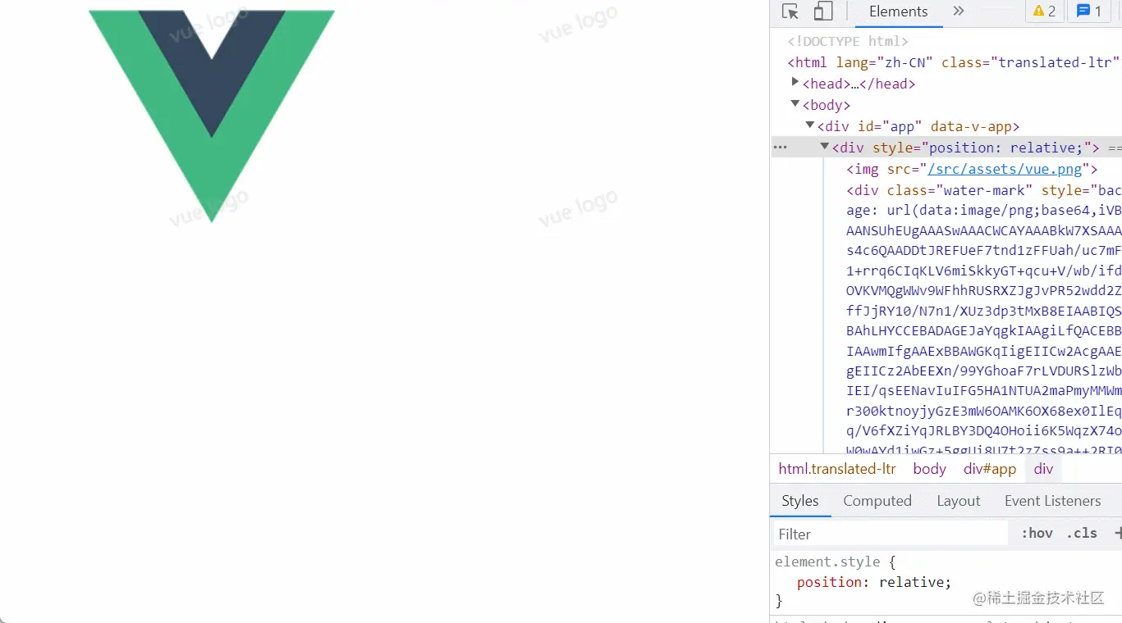The height and width of the screenshot is (623, 1122).
Task: Collapse the div id app node
Action: (x=809, y=125)
